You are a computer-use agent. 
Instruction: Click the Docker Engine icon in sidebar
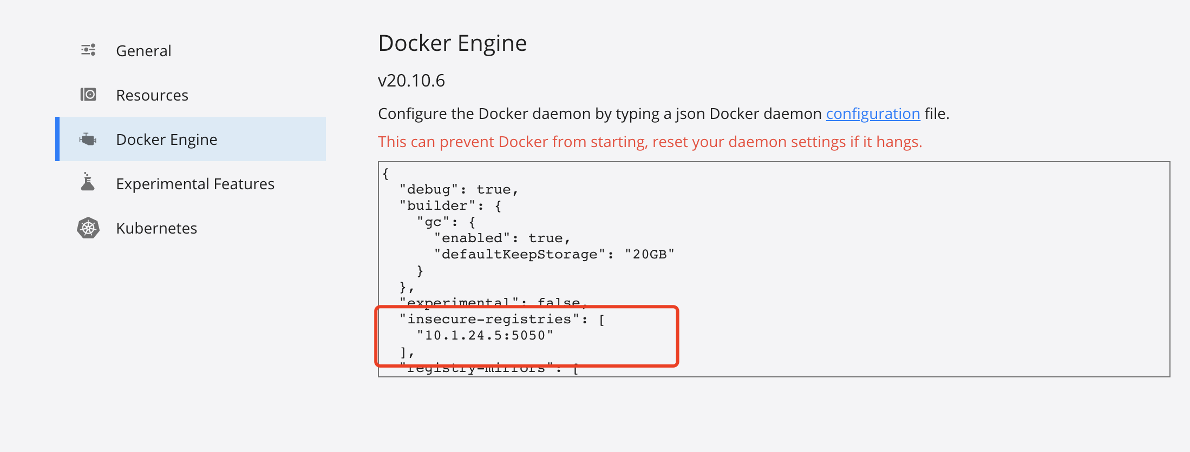tap(88, 139)
